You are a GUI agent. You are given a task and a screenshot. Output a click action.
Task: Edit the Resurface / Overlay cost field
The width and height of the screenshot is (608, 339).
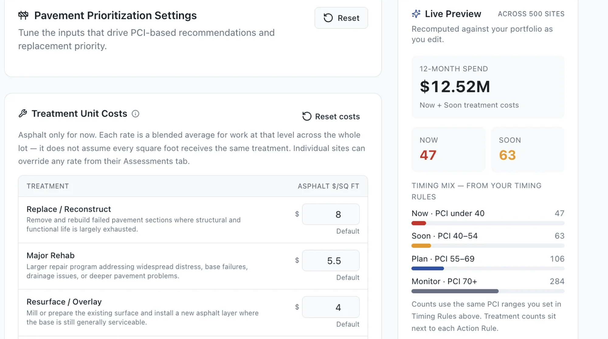[x=331, y=307]
